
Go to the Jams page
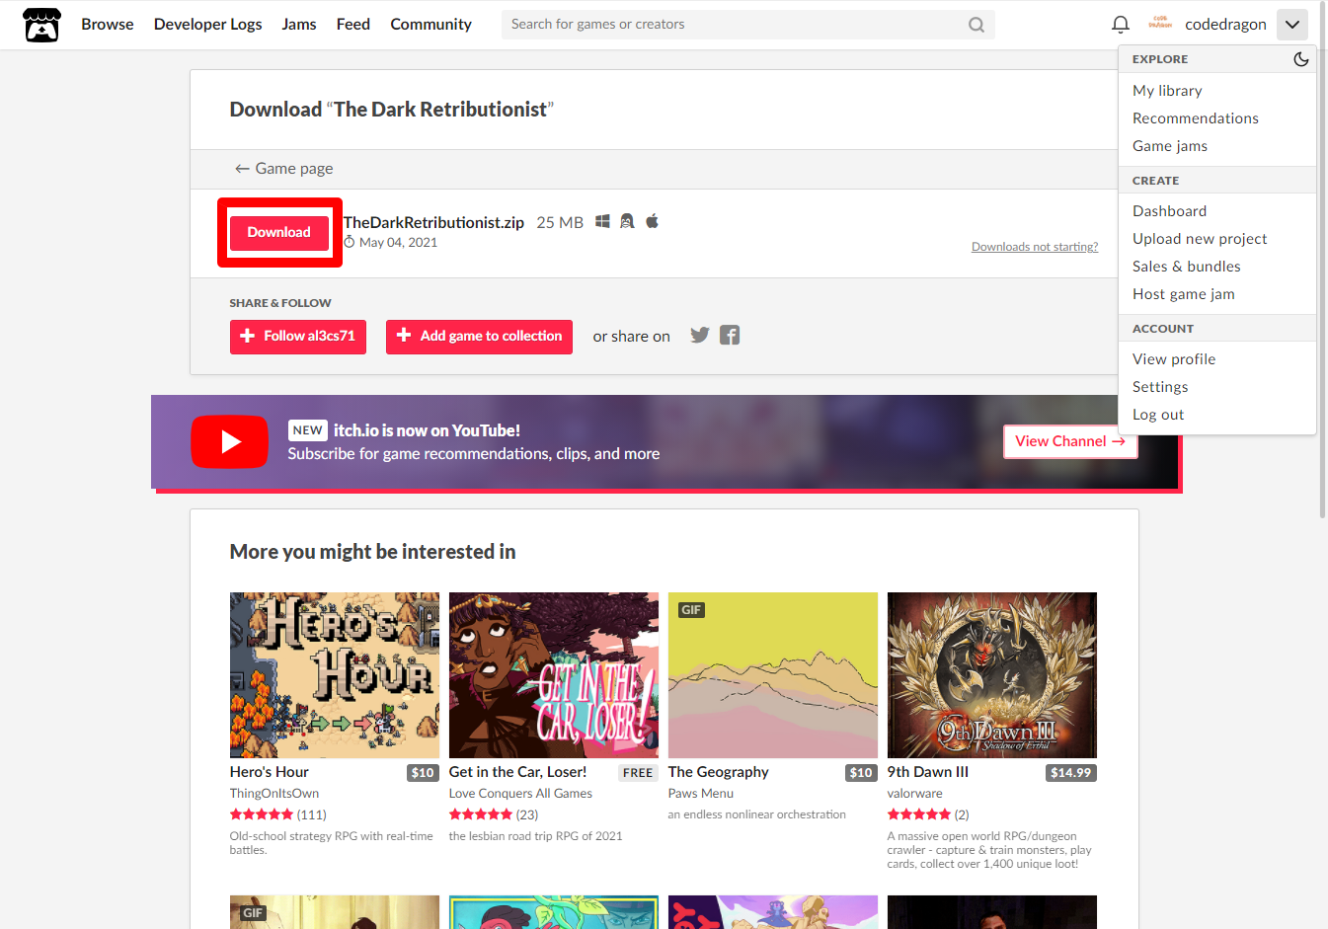(x=299, y=25)
